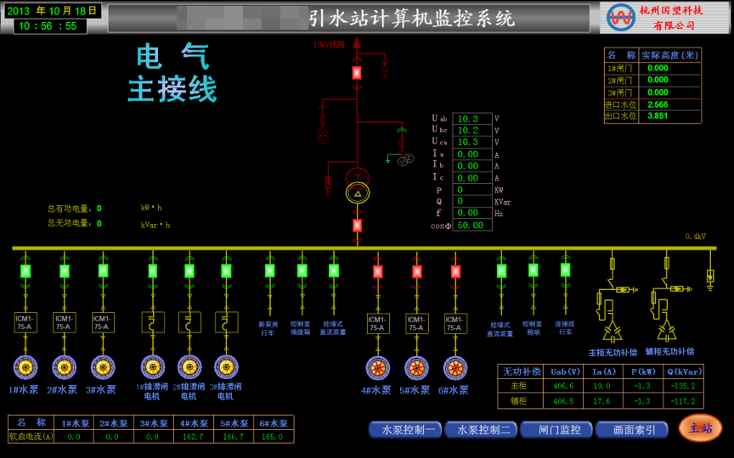Image resolution: width=734 pixels, height=458 pixels.
Task: Go to the 闸门监控 page
Action: point(556,430)
